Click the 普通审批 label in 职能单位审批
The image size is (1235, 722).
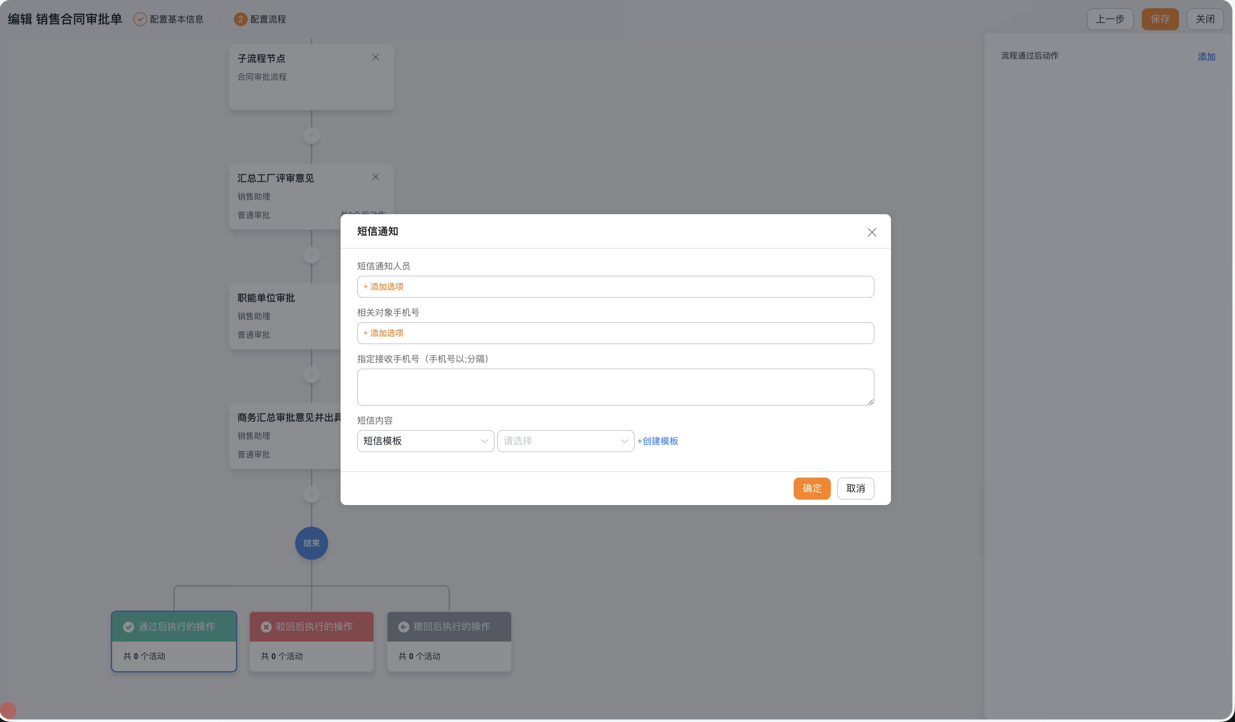pyautogui.click(x=254, y=335)
